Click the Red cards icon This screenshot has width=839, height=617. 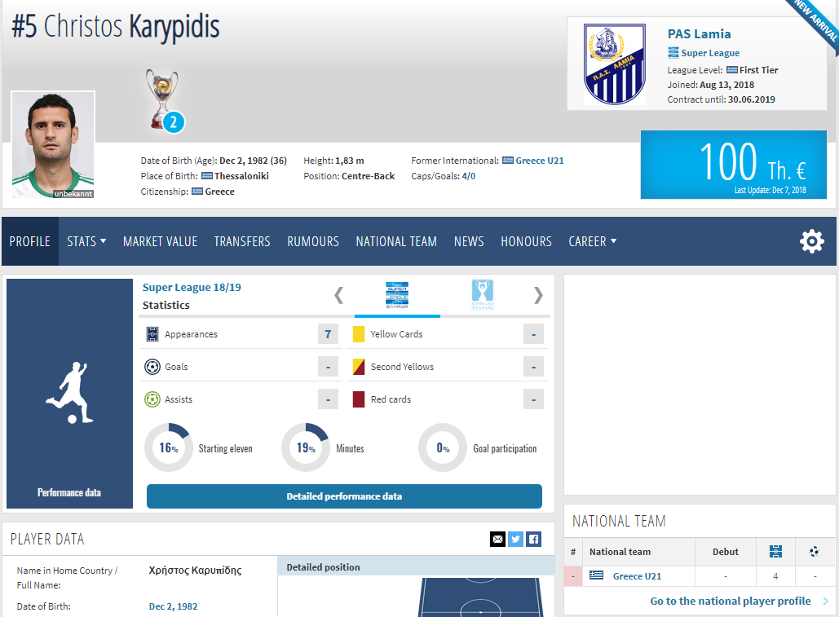tap(359, 399)
